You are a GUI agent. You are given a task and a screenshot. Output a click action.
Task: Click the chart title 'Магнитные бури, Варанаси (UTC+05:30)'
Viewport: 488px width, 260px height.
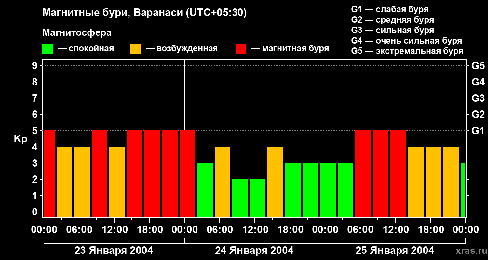pyautogui.click(x=144, y=13)
